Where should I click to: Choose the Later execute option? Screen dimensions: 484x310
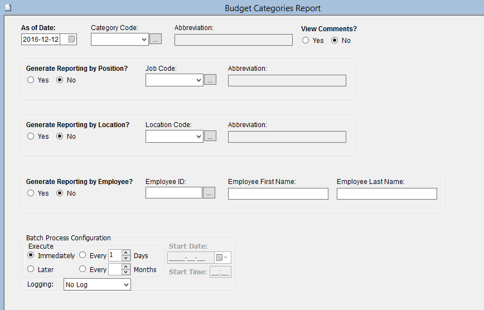(x=31, y=269)
